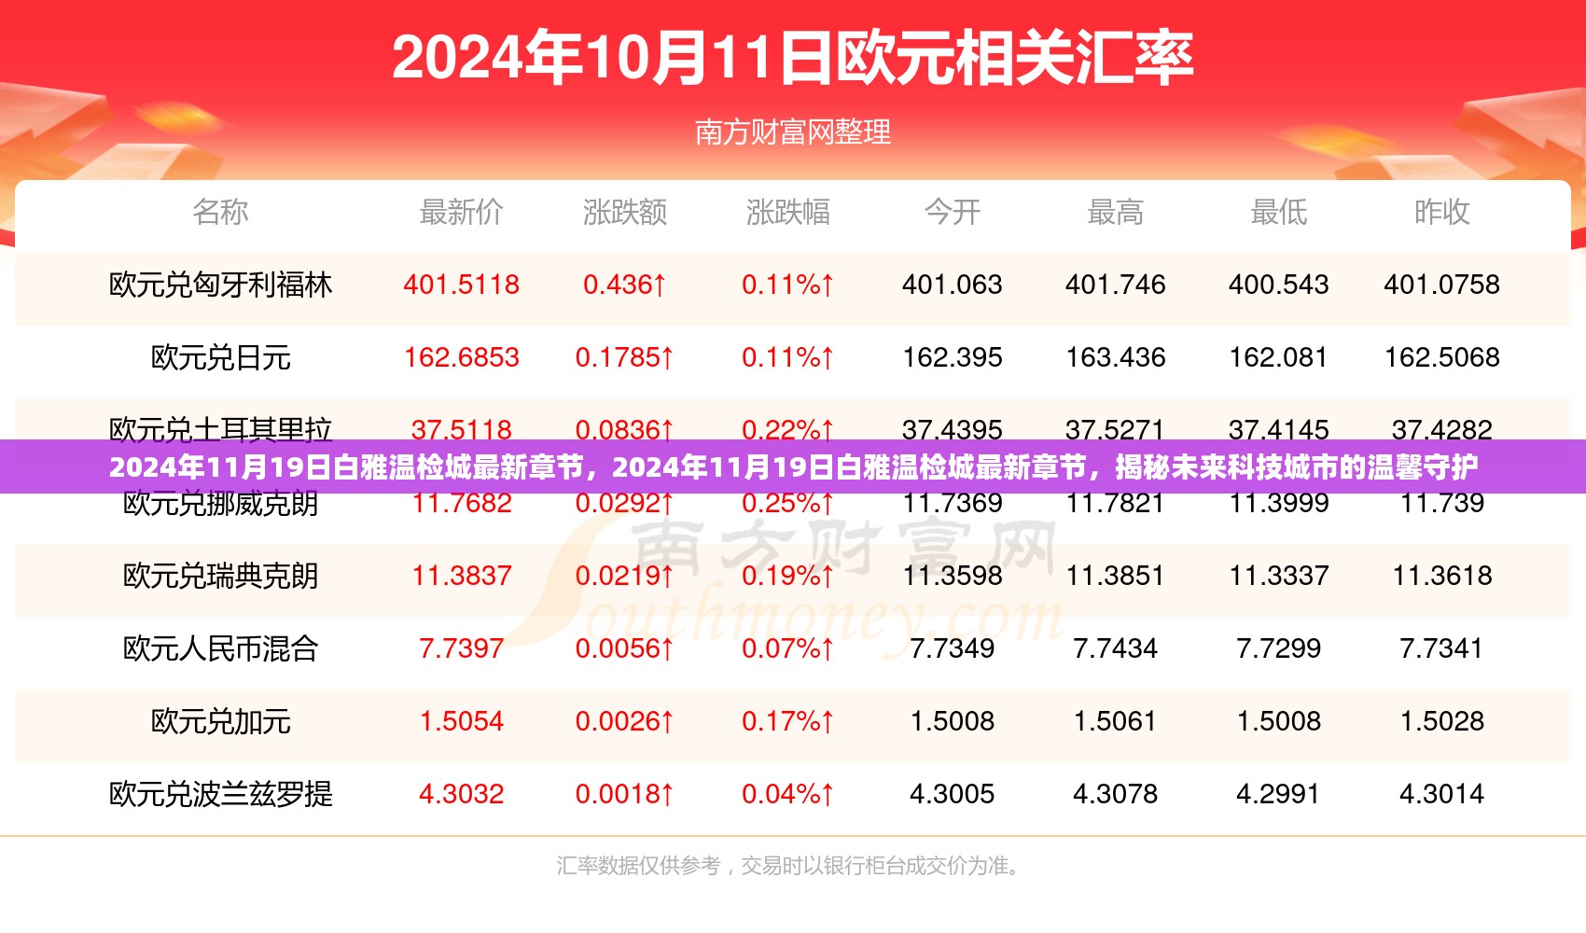Click the open value 7.7349
The height and width of the screenshot is (933, 1586).
(x=952, y=648)
